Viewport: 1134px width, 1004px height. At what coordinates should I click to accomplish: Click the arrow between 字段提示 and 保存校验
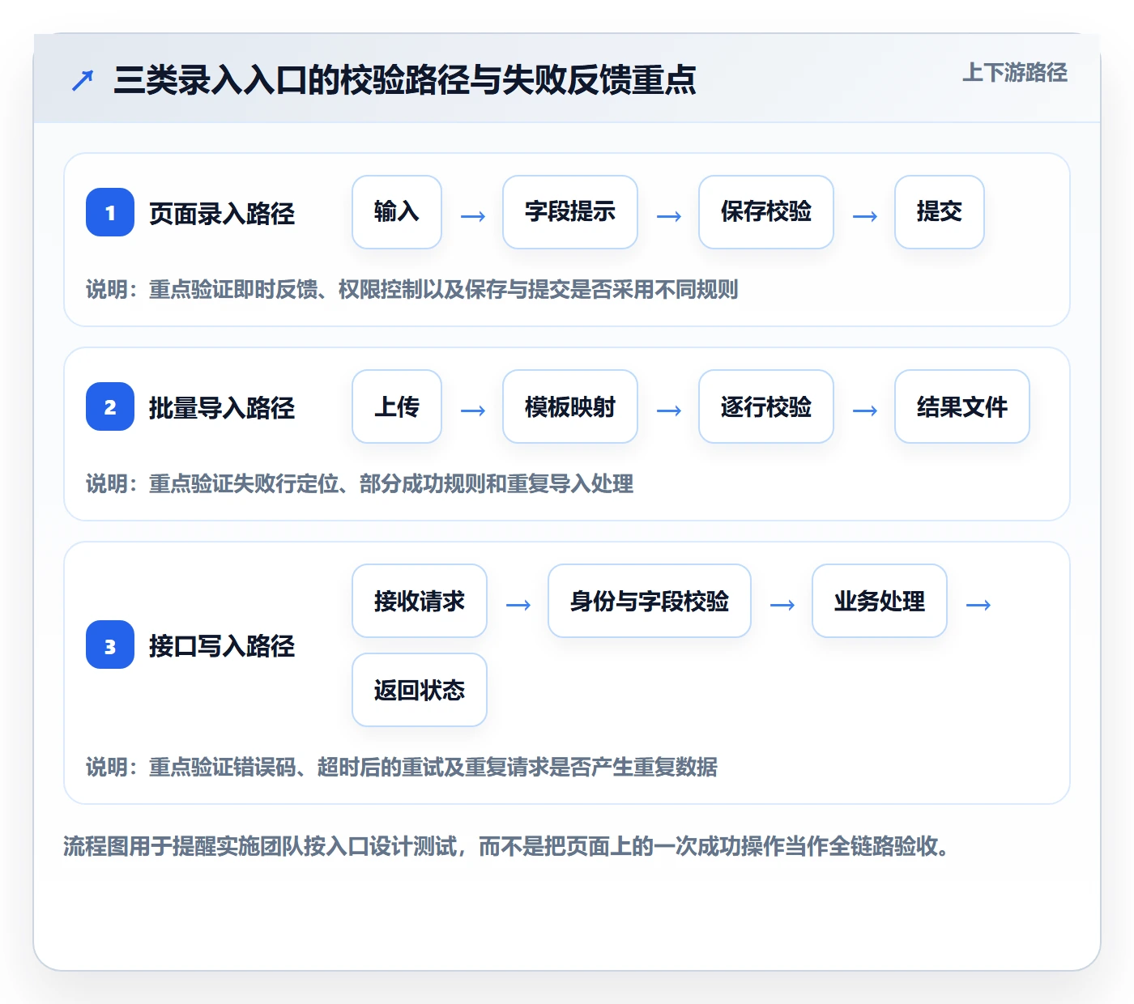669,216
